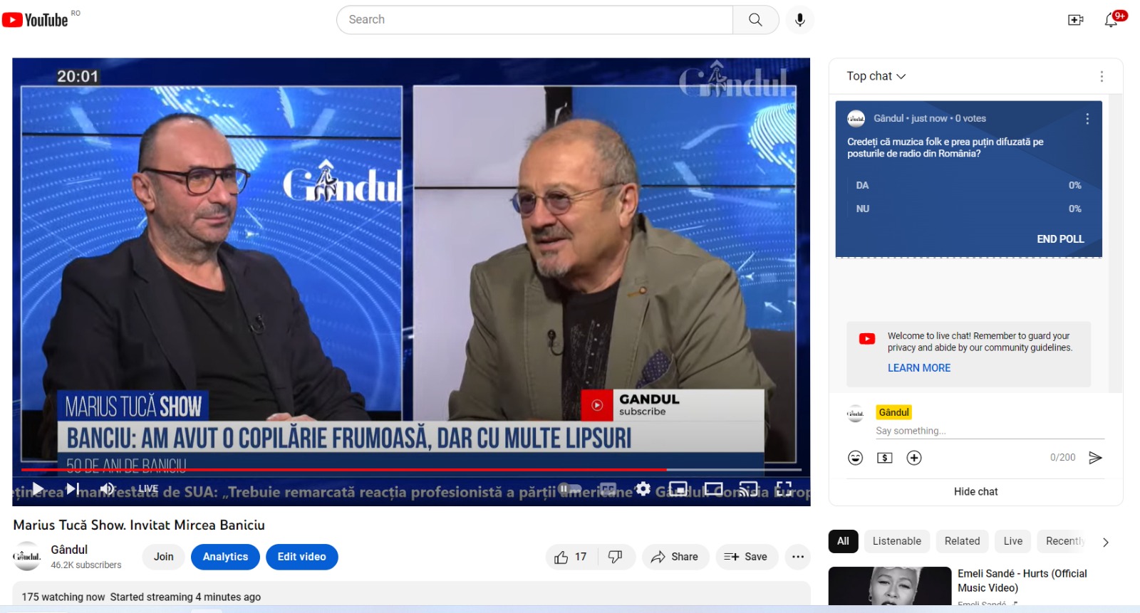
Task: Expand the Top chat dropdown
Action: [x=876, y=76]
